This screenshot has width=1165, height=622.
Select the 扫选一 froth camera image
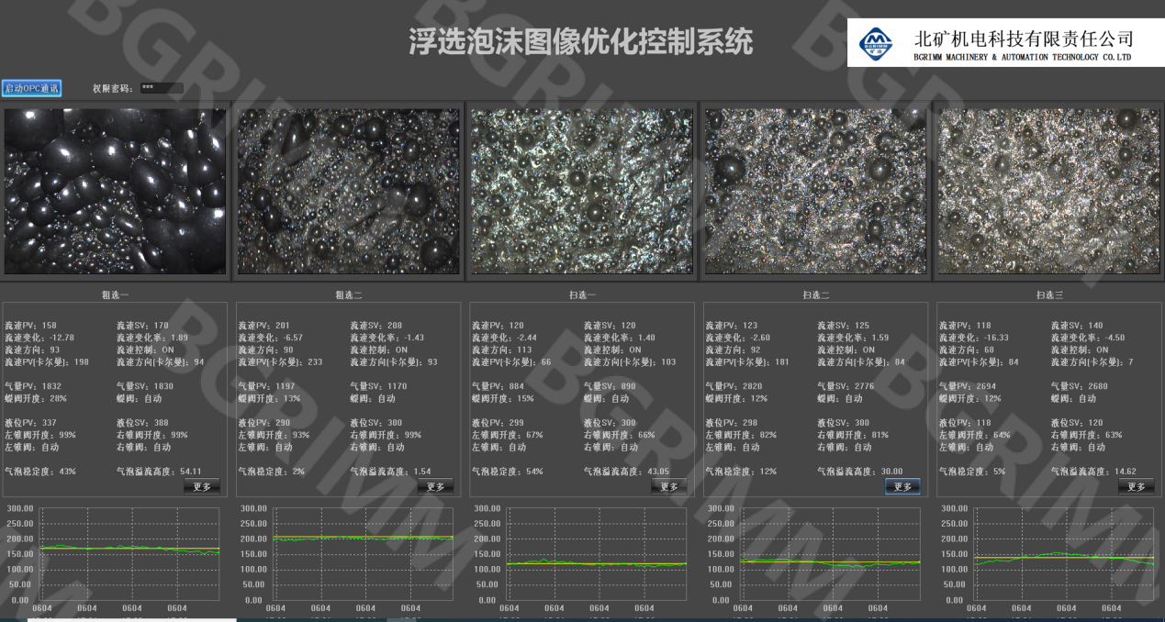581,191
